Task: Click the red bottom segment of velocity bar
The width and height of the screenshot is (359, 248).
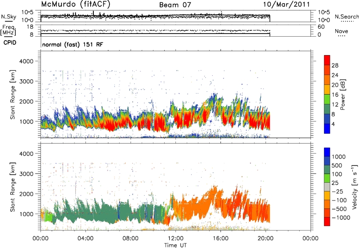Action: coord(327,222)
